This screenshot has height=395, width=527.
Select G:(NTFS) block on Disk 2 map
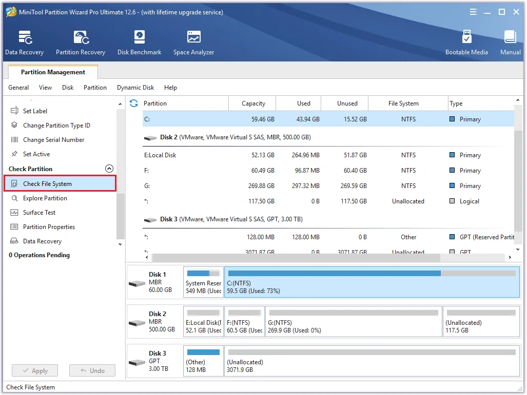354,322
